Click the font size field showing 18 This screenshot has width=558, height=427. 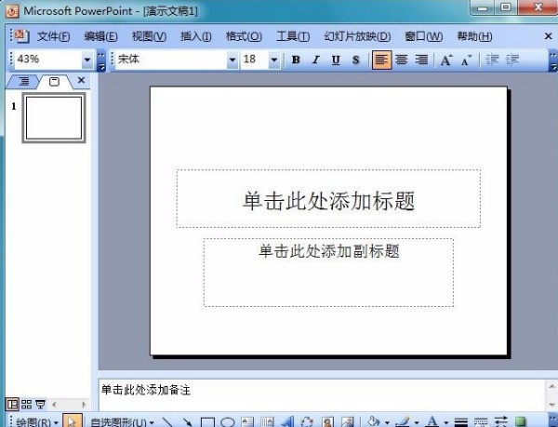coord(255,60)
